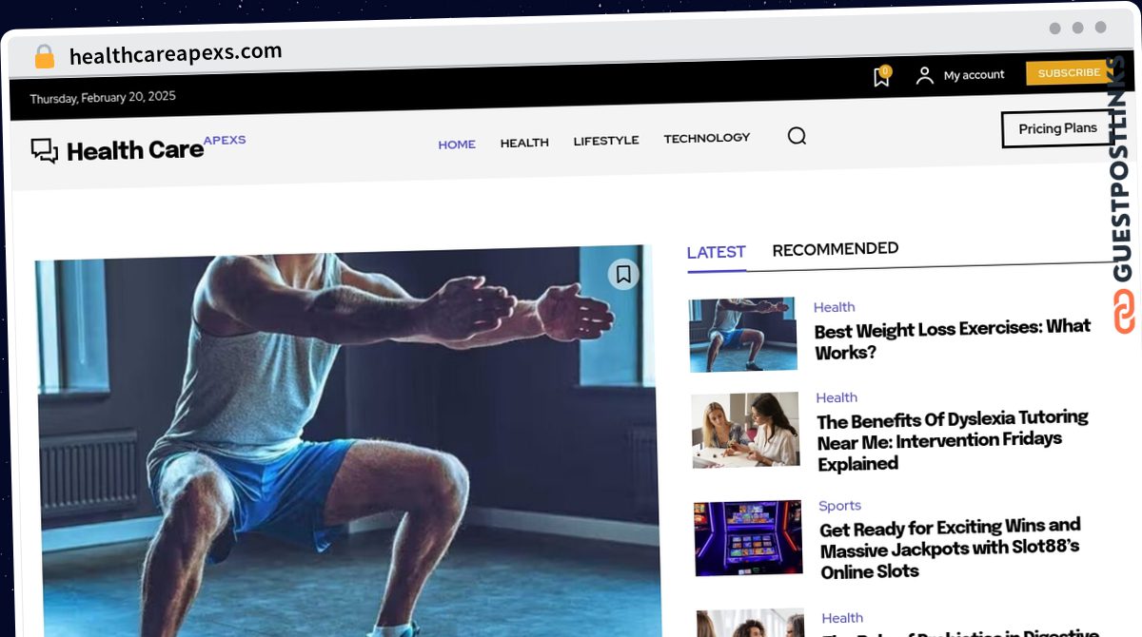Open the HOME menu item
Viewport: 1142px width, 637px height.
point(457,145)
